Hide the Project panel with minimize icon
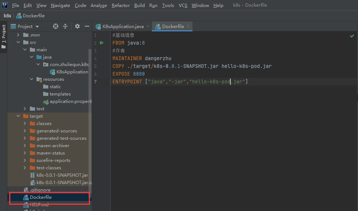 point(87,26)
